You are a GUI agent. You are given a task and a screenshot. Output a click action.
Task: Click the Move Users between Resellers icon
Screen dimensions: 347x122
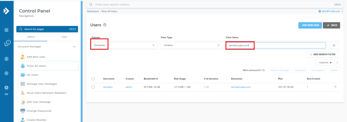tap(23, 93)
